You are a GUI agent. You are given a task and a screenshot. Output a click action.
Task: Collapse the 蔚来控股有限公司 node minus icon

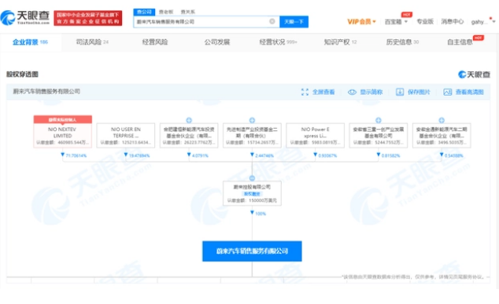252,178
